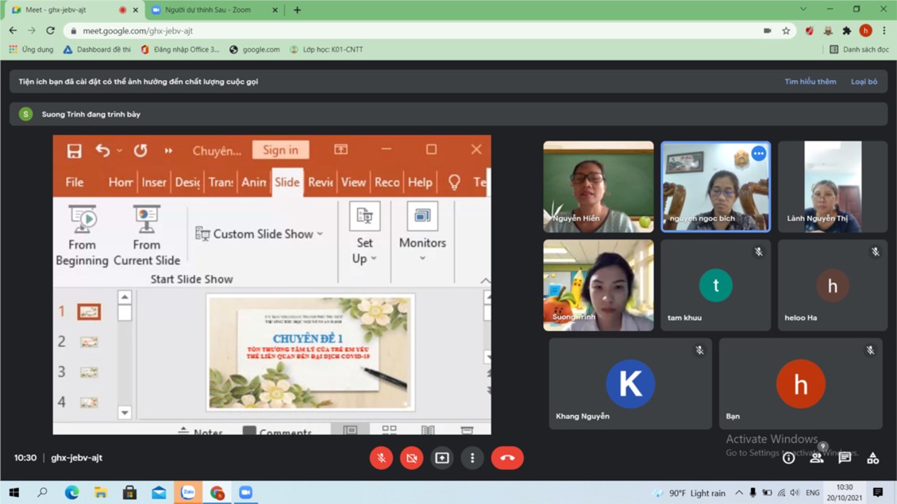Open Microsoft Edge from taskbar
Screen dimensions: 897x504
click(71, 493)
